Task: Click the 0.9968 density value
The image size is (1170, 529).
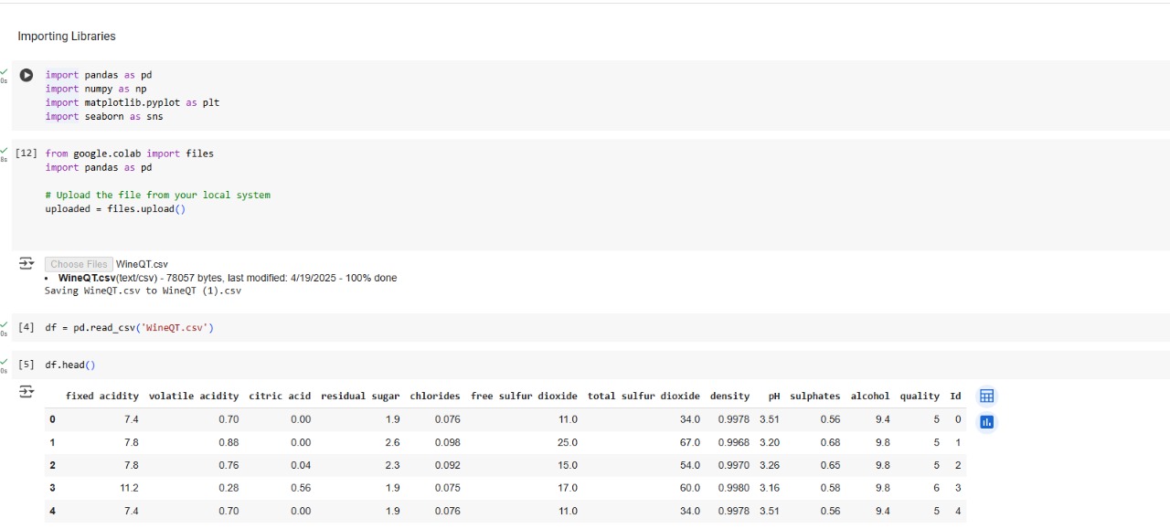Action: point(733,442)
